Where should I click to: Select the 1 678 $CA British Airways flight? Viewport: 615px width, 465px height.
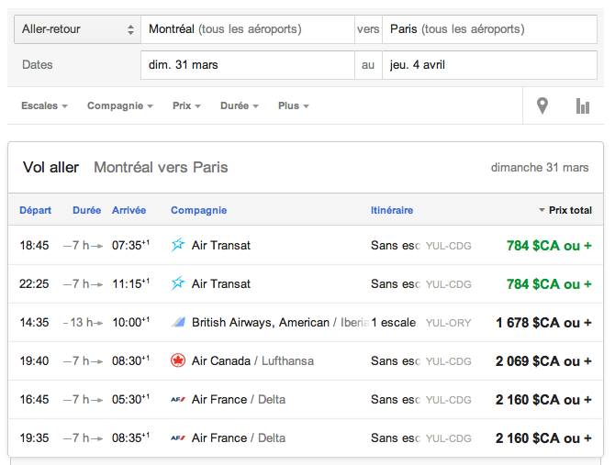[x=543, y=322]
